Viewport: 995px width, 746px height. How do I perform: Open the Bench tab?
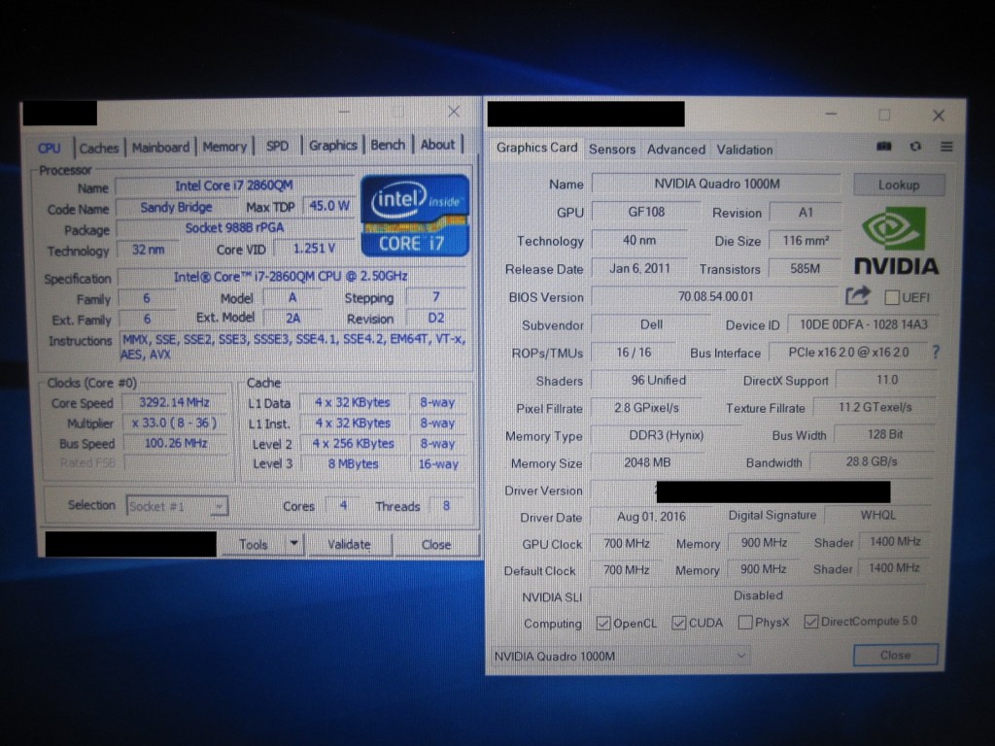tap(388, 145)
